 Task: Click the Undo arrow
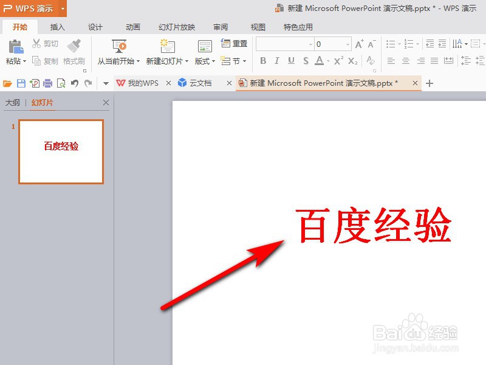pos(75,83)
